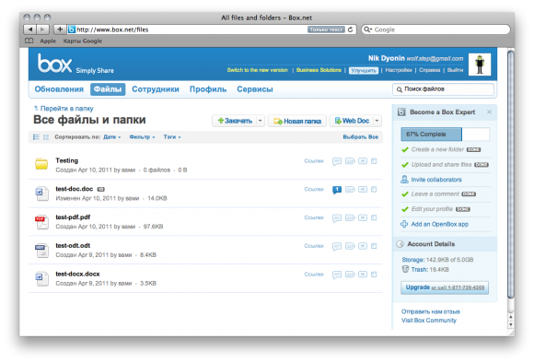Image resolution: width=534 pixels, height=363 pixels.
Task: Tick the checkbox for test-doc.doc
Action: coord(374,189)
